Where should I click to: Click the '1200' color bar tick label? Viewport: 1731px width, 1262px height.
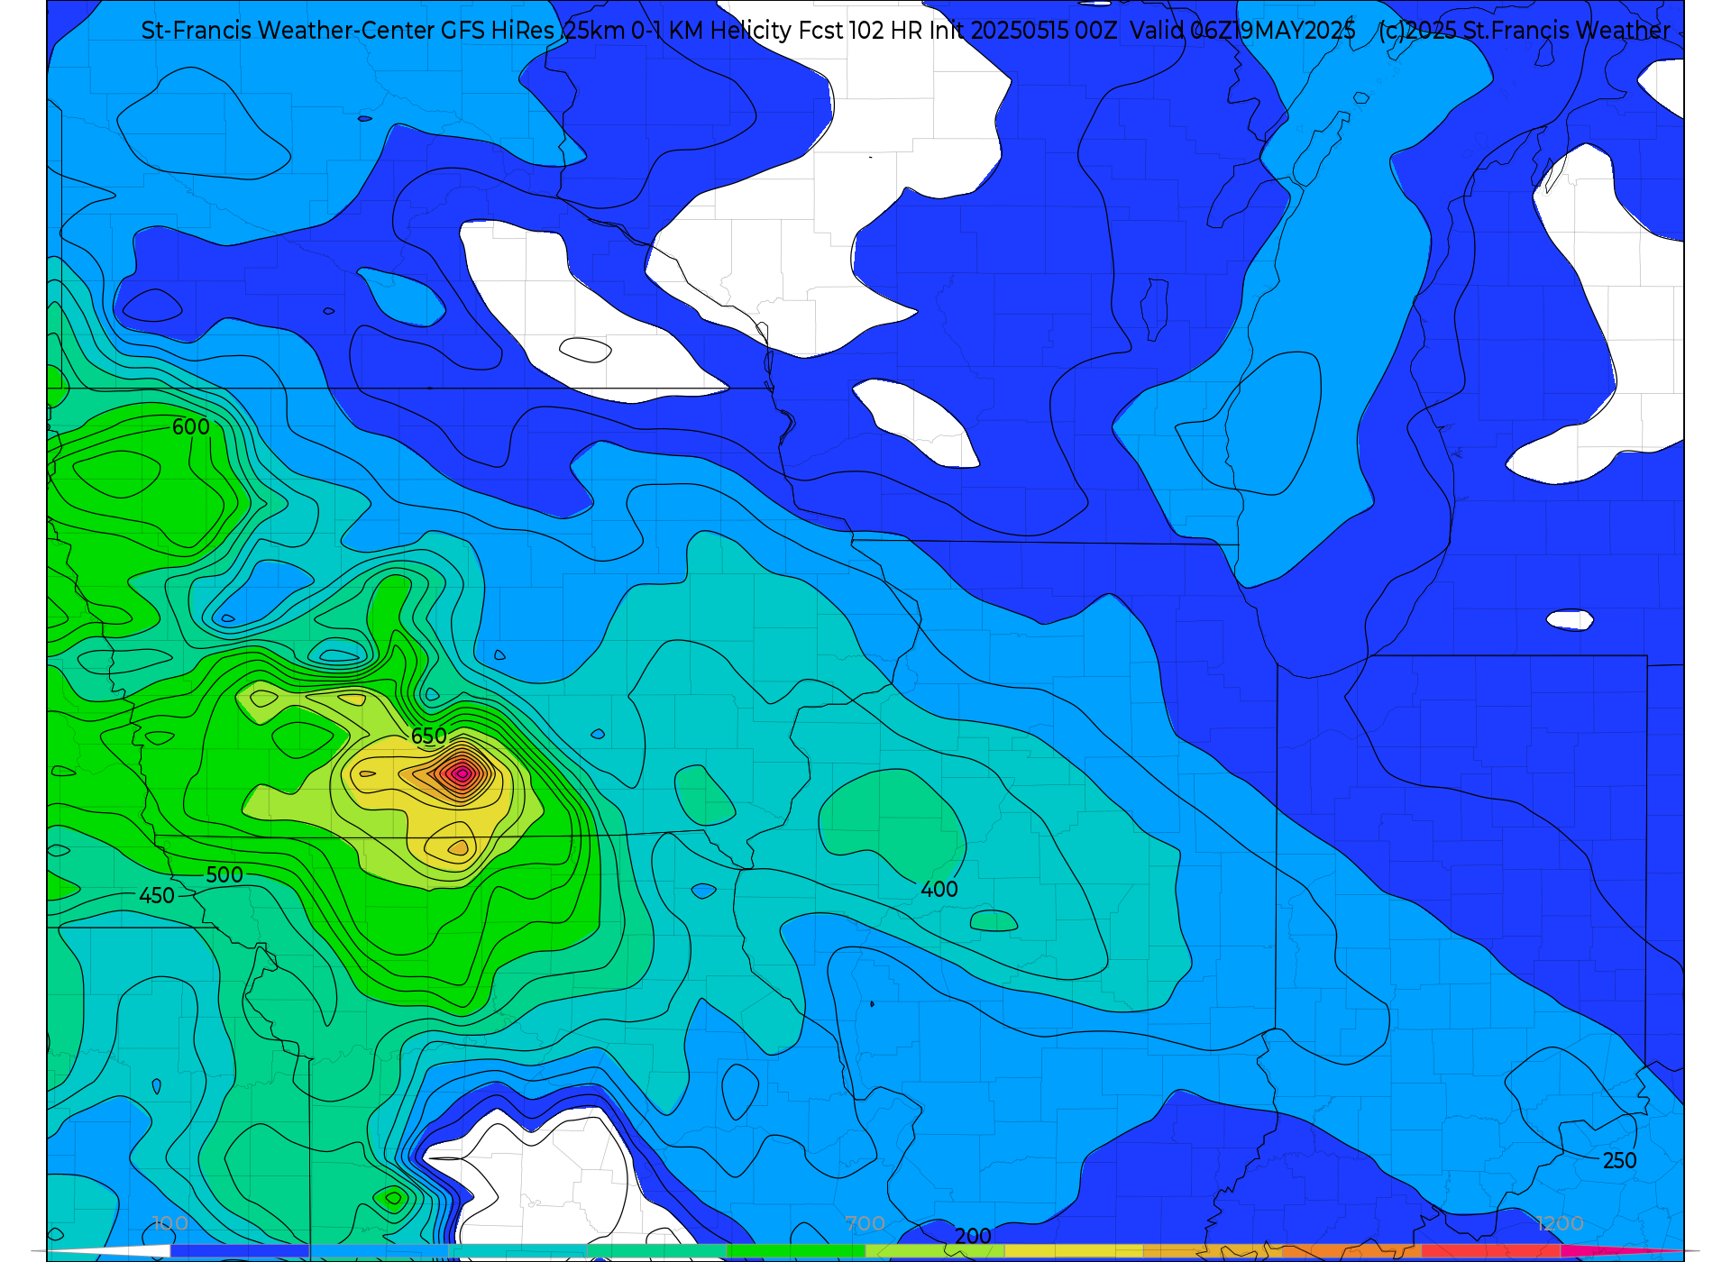click(1561, 1223)
